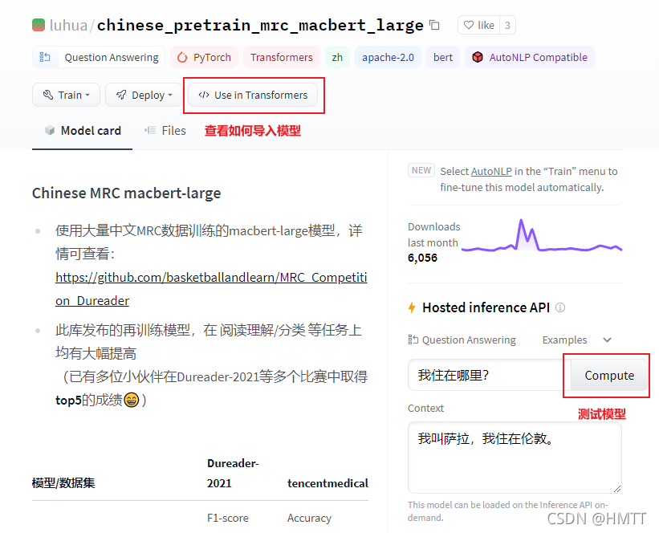Click the Chinese MRC macbert-large heading
This screenshot has height=533, width=659.
[127, 193]
